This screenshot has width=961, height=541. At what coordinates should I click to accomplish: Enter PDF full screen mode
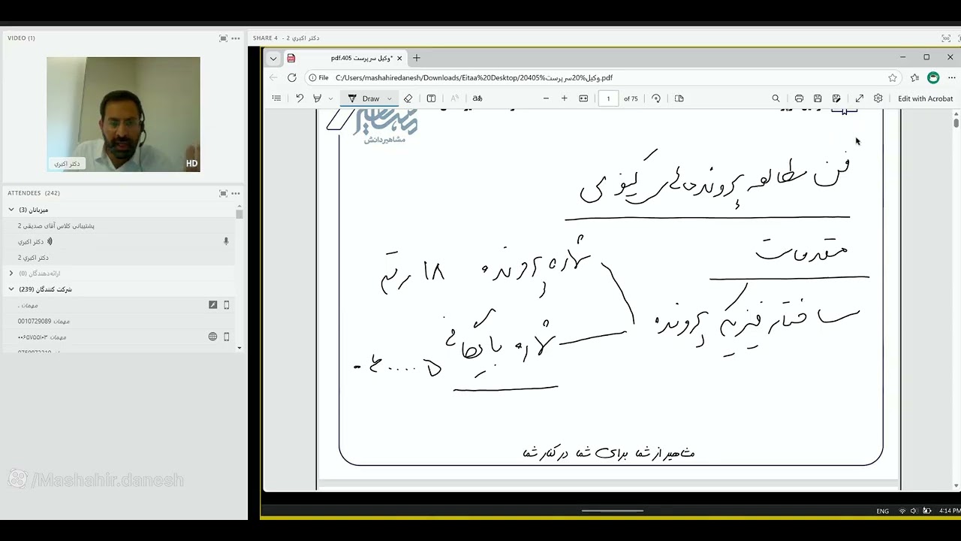(860, 98)
